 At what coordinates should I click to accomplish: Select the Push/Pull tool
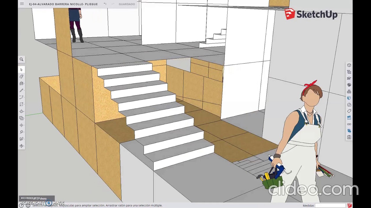pyautogui.click(x=21, y=111)
